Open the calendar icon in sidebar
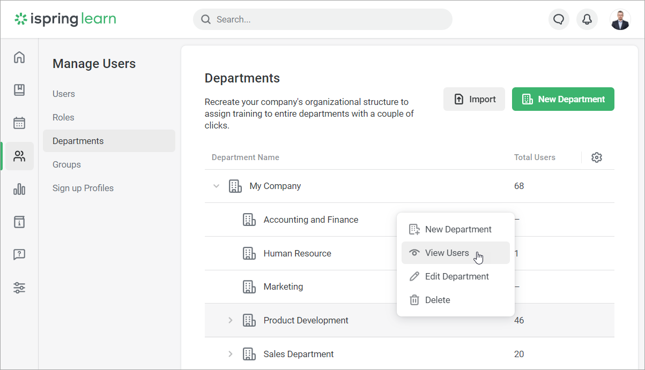Image resolution: width=645 pixels, height=370 pixels. coord(19,123)
